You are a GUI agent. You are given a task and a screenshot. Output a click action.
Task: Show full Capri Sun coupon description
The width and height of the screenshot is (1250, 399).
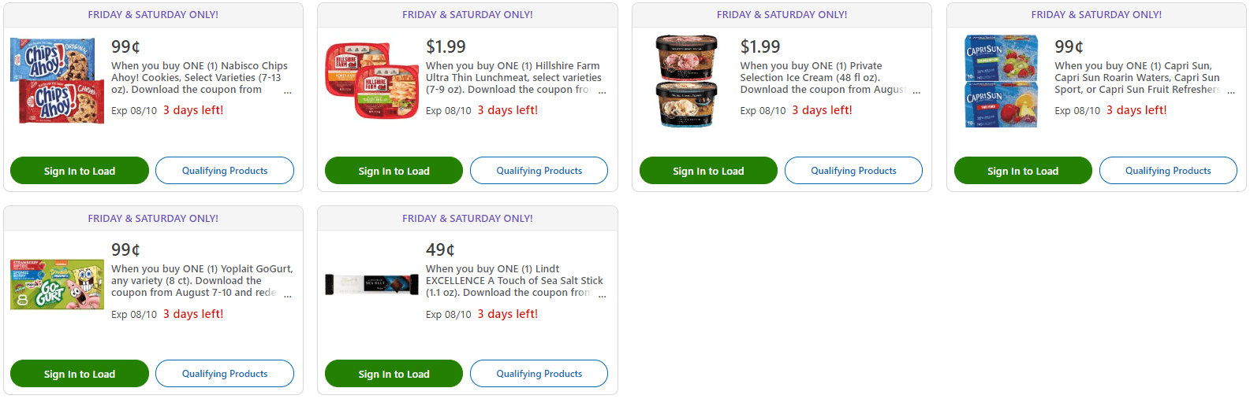[x=1231, y=91]
